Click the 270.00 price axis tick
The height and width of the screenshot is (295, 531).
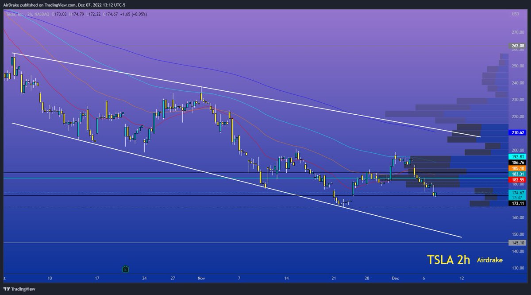click(517, 32)
